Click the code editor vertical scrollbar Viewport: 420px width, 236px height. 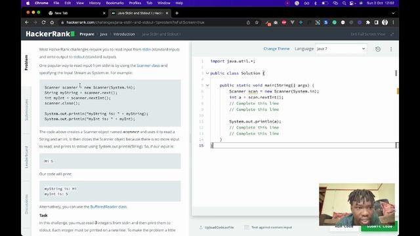click(x=396, y=73)
